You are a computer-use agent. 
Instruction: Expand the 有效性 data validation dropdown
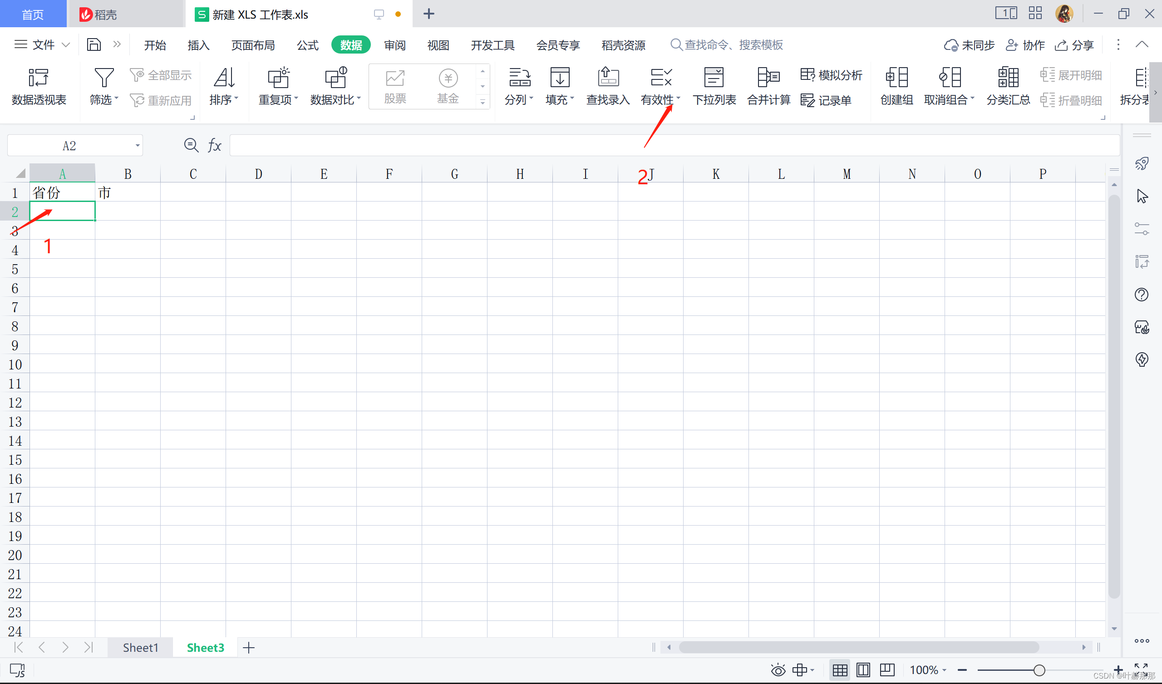678,98
